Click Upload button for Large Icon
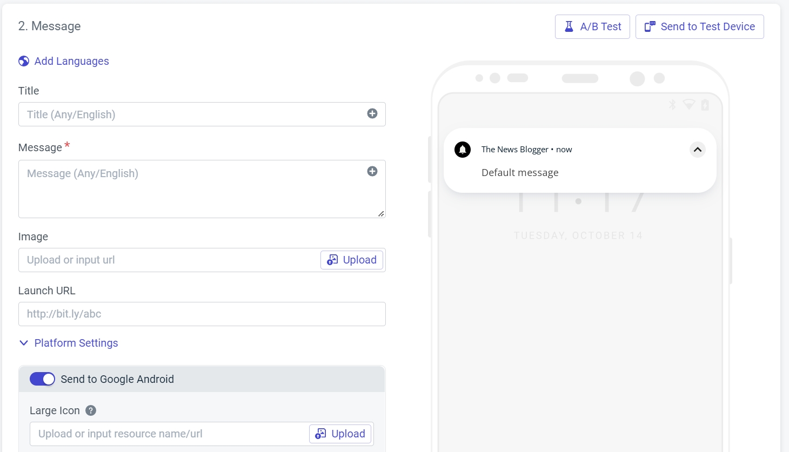The image size is (789, 452). (x=340, y=434)
